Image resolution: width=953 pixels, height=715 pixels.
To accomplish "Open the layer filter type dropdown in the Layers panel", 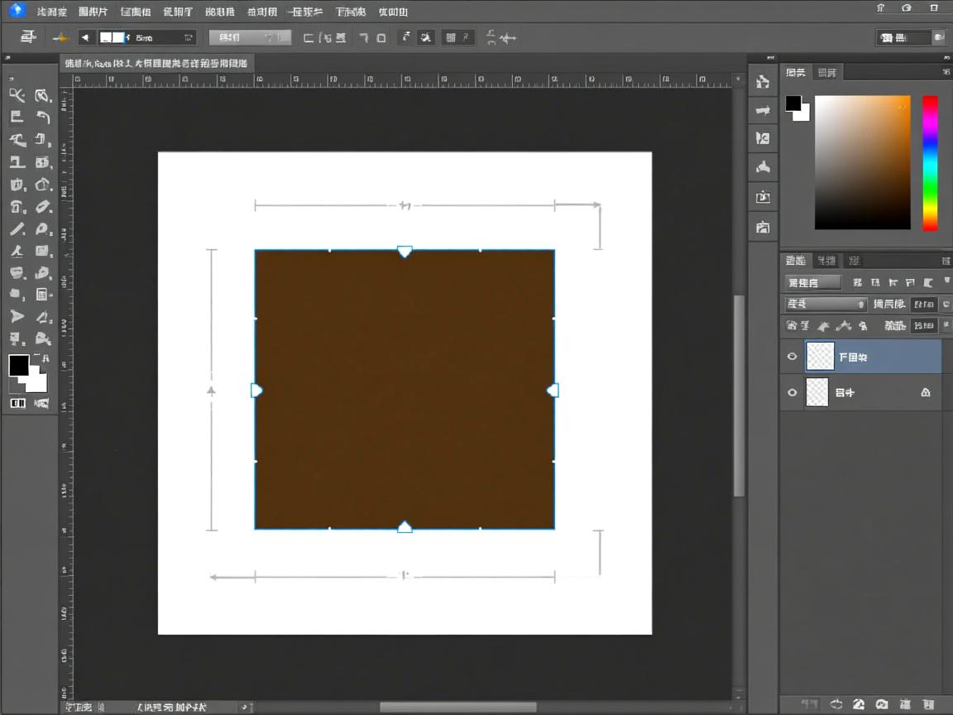I will tap(812, 282).
